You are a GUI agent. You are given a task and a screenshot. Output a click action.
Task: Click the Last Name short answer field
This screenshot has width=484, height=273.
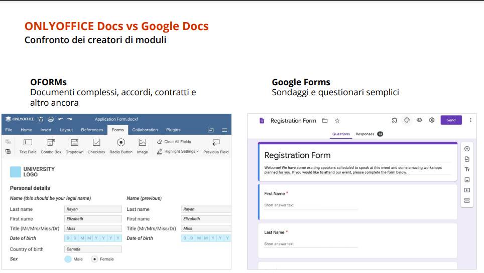(x=311, y=244)
